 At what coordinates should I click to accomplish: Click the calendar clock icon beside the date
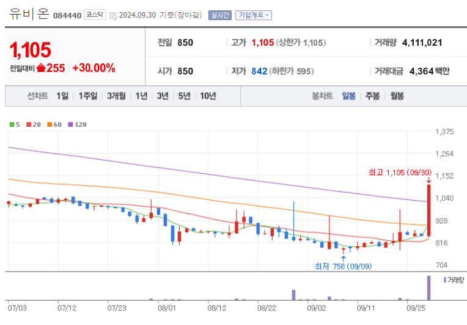tap(113, 16)
